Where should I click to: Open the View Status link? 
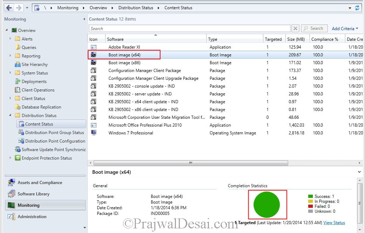[x=334, y=223]
